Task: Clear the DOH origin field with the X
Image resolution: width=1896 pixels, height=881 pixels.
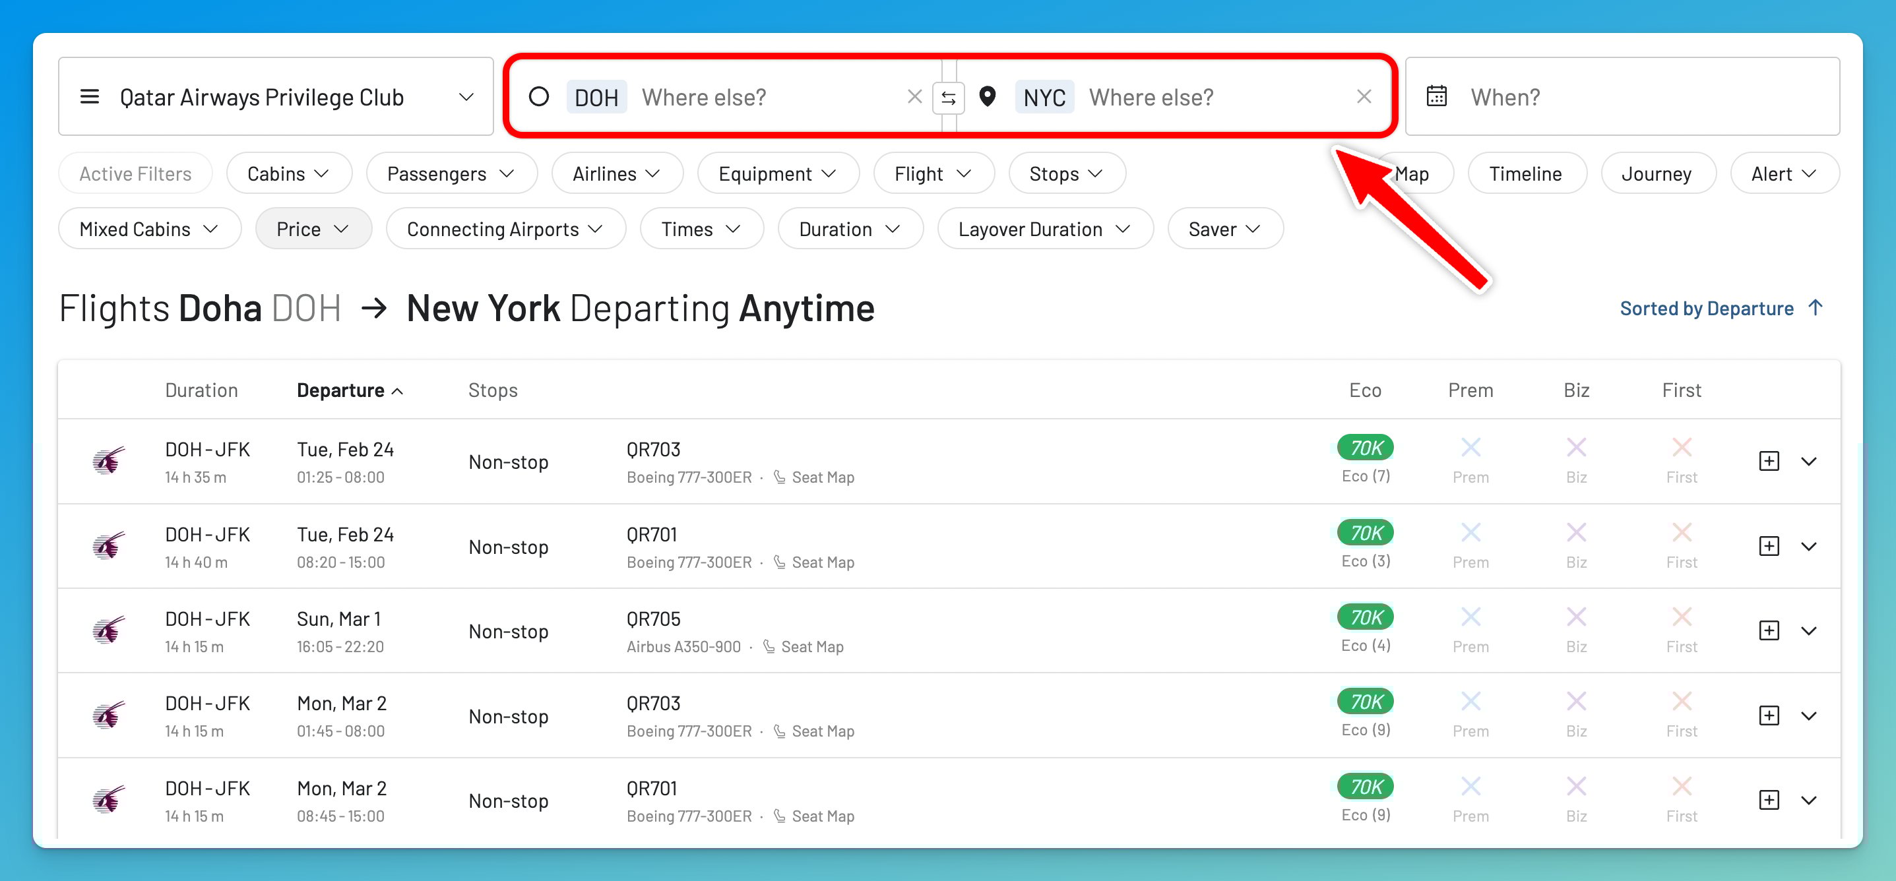Action: click(x=915, y=96)
